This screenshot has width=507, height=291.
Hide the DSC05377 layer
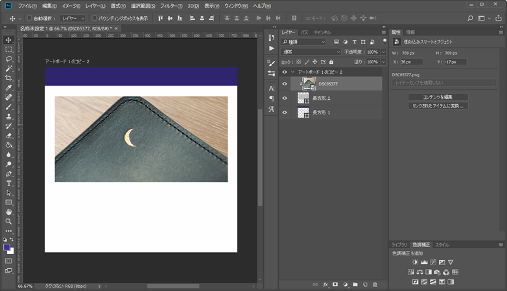pyautogui.click(x=285, y=83)
